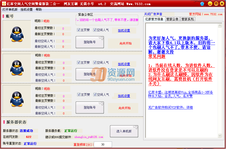Open 挂机设置 link for third account
Viewport: 226px width, 149px height.
click(124, 96)
